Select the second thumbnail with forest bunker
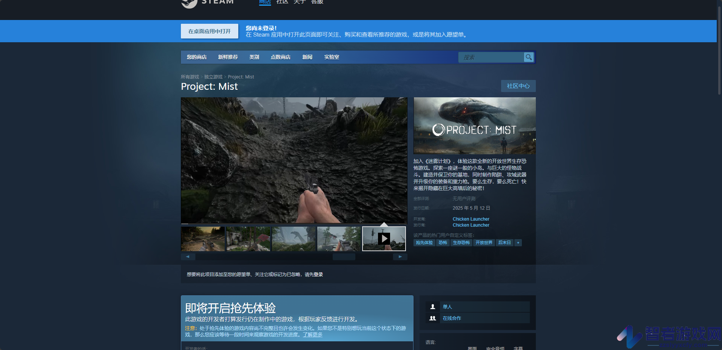Screen dimensions: 722x350 pos(248,239)
